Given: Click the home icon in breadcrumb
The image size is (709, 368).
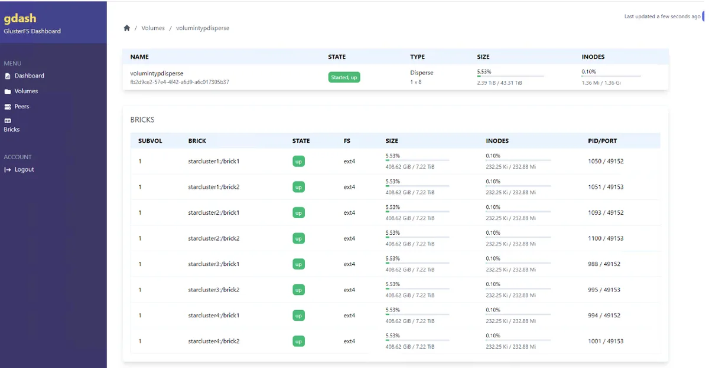Looking at the screenshot, I should [126, 28].
